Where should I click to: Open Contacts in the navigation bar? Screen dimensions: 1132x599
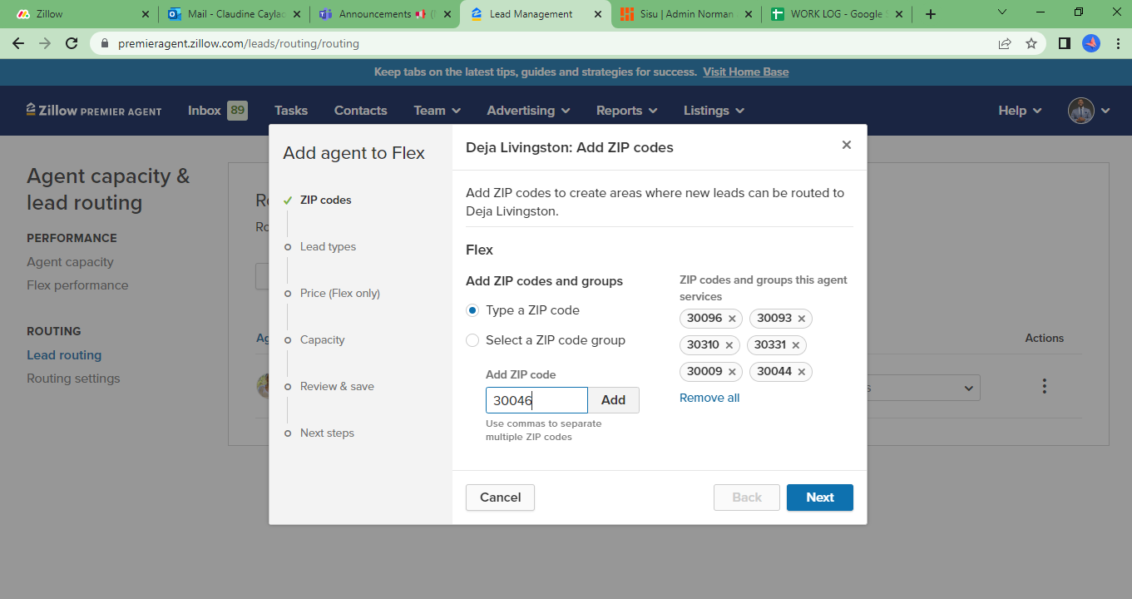tap(361, 111)
